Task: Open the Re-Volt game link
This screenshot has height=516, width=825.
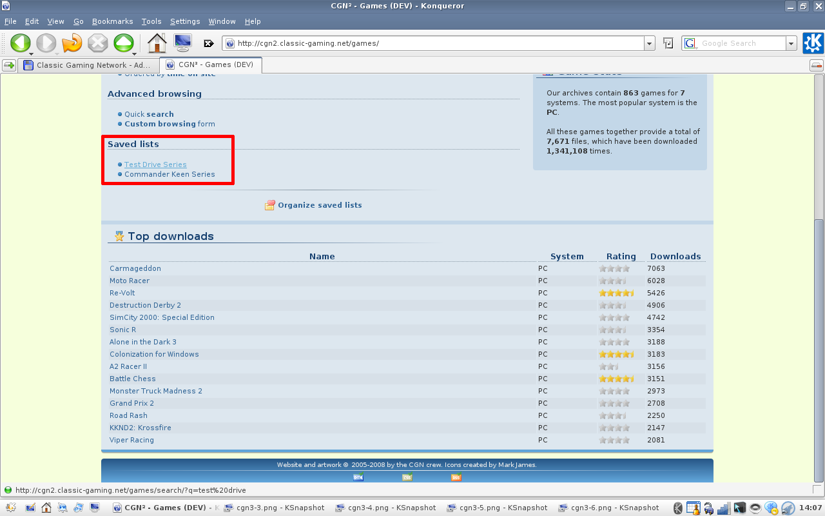Action: (x=122, y=293)
